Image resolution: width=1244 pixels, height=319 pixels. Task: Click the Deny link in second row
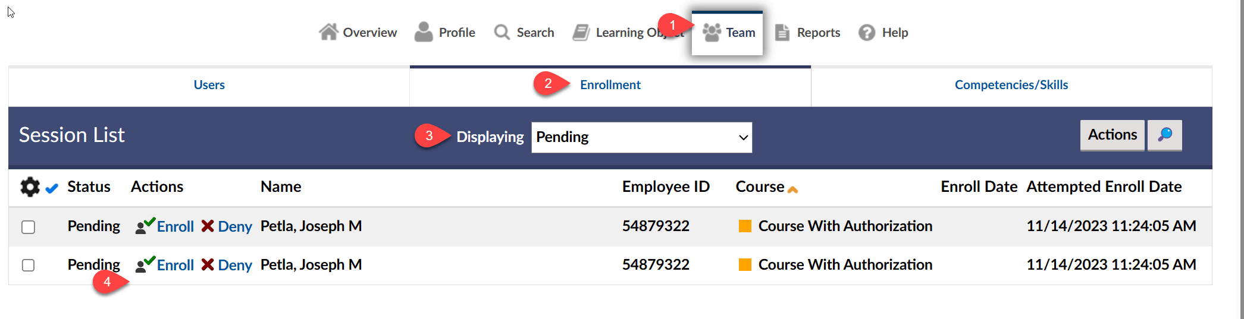235,265
